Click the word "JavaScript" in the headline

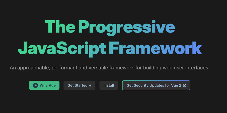click(x=62, y=49)
